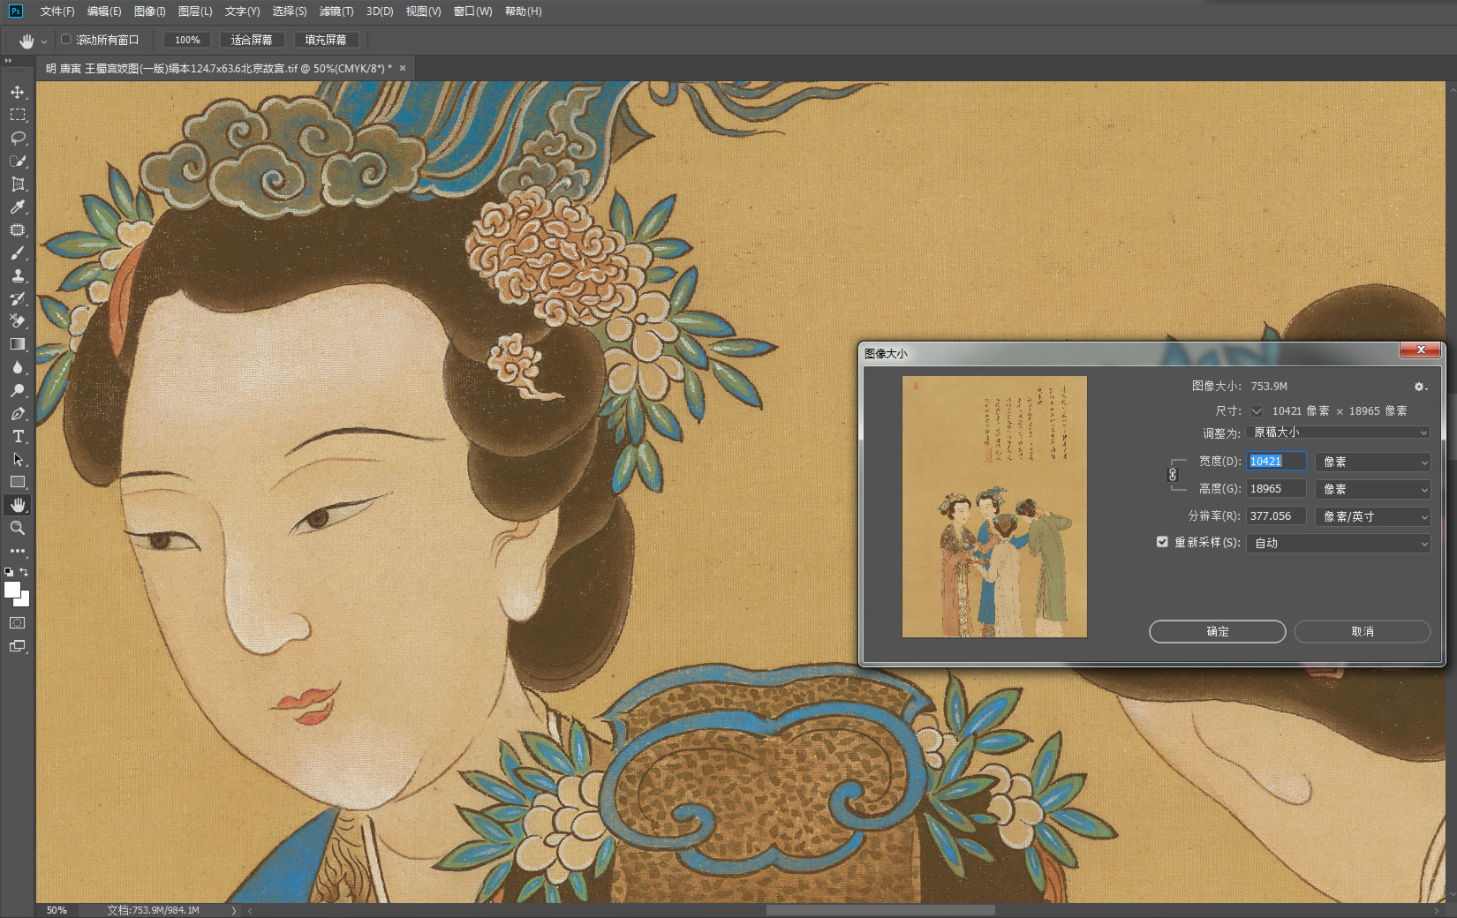Select the Eyedropper tool

(x=18, y=207)
